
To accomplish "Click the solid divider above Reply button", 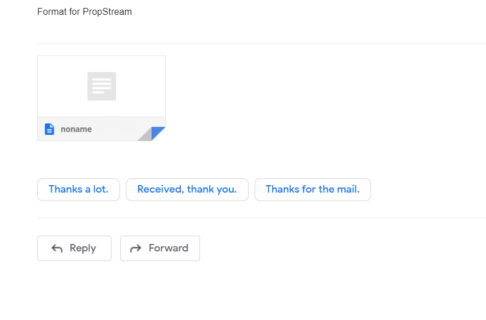I will pyautogui.click(x=262, y=218).
